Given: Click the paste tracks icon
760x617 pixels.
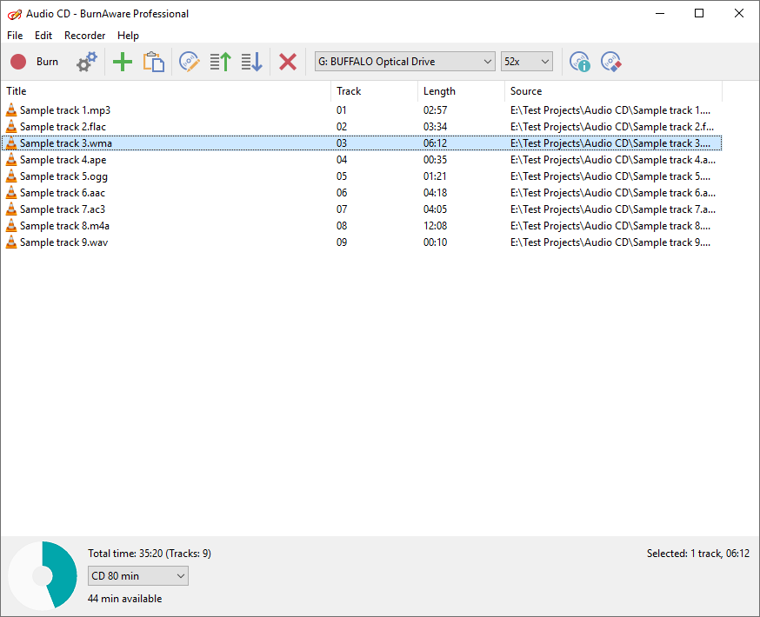Looking at the screenshot, I should [x=154, y=61].
